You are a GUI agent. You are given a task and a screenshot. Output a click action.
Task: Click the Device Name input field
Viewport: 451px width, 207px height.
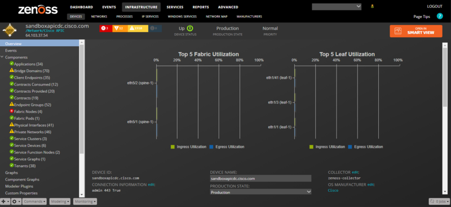260,178
